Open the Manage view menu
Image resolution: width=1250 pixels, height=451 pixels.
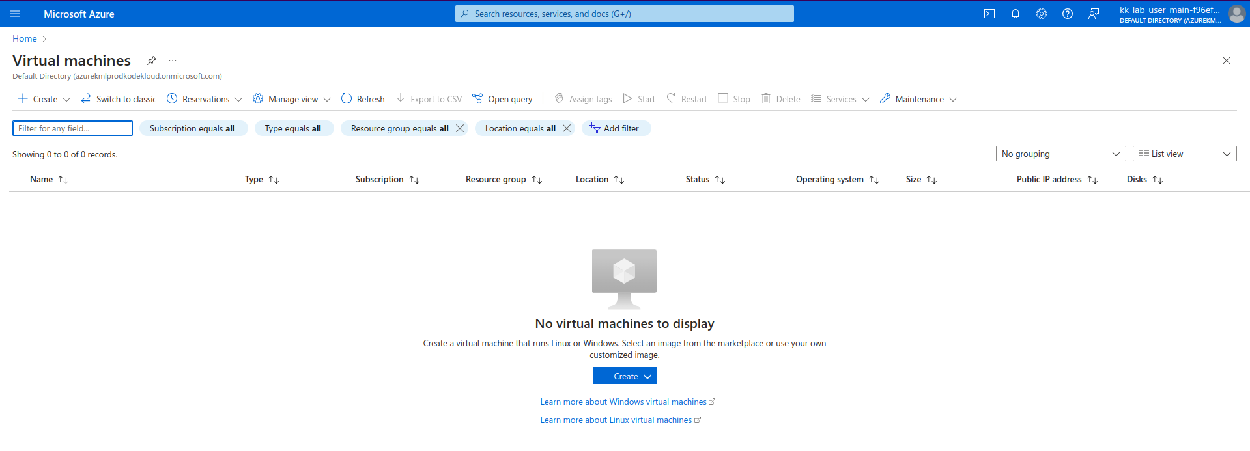[x=292, y=99]
